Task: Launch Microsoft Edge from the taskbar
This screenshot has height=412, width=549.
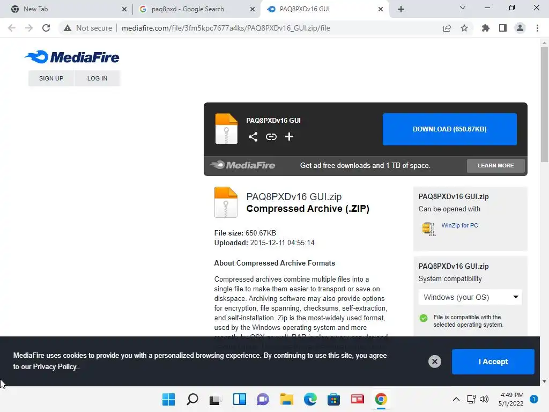Action: [x=310, y=399]
